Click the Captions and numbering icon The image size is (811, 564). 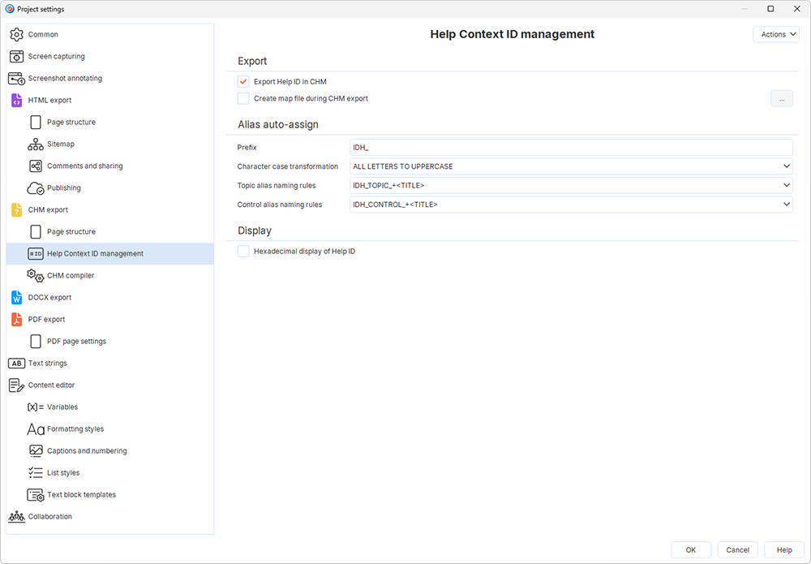pyautogui.click(x=36, y=450)
